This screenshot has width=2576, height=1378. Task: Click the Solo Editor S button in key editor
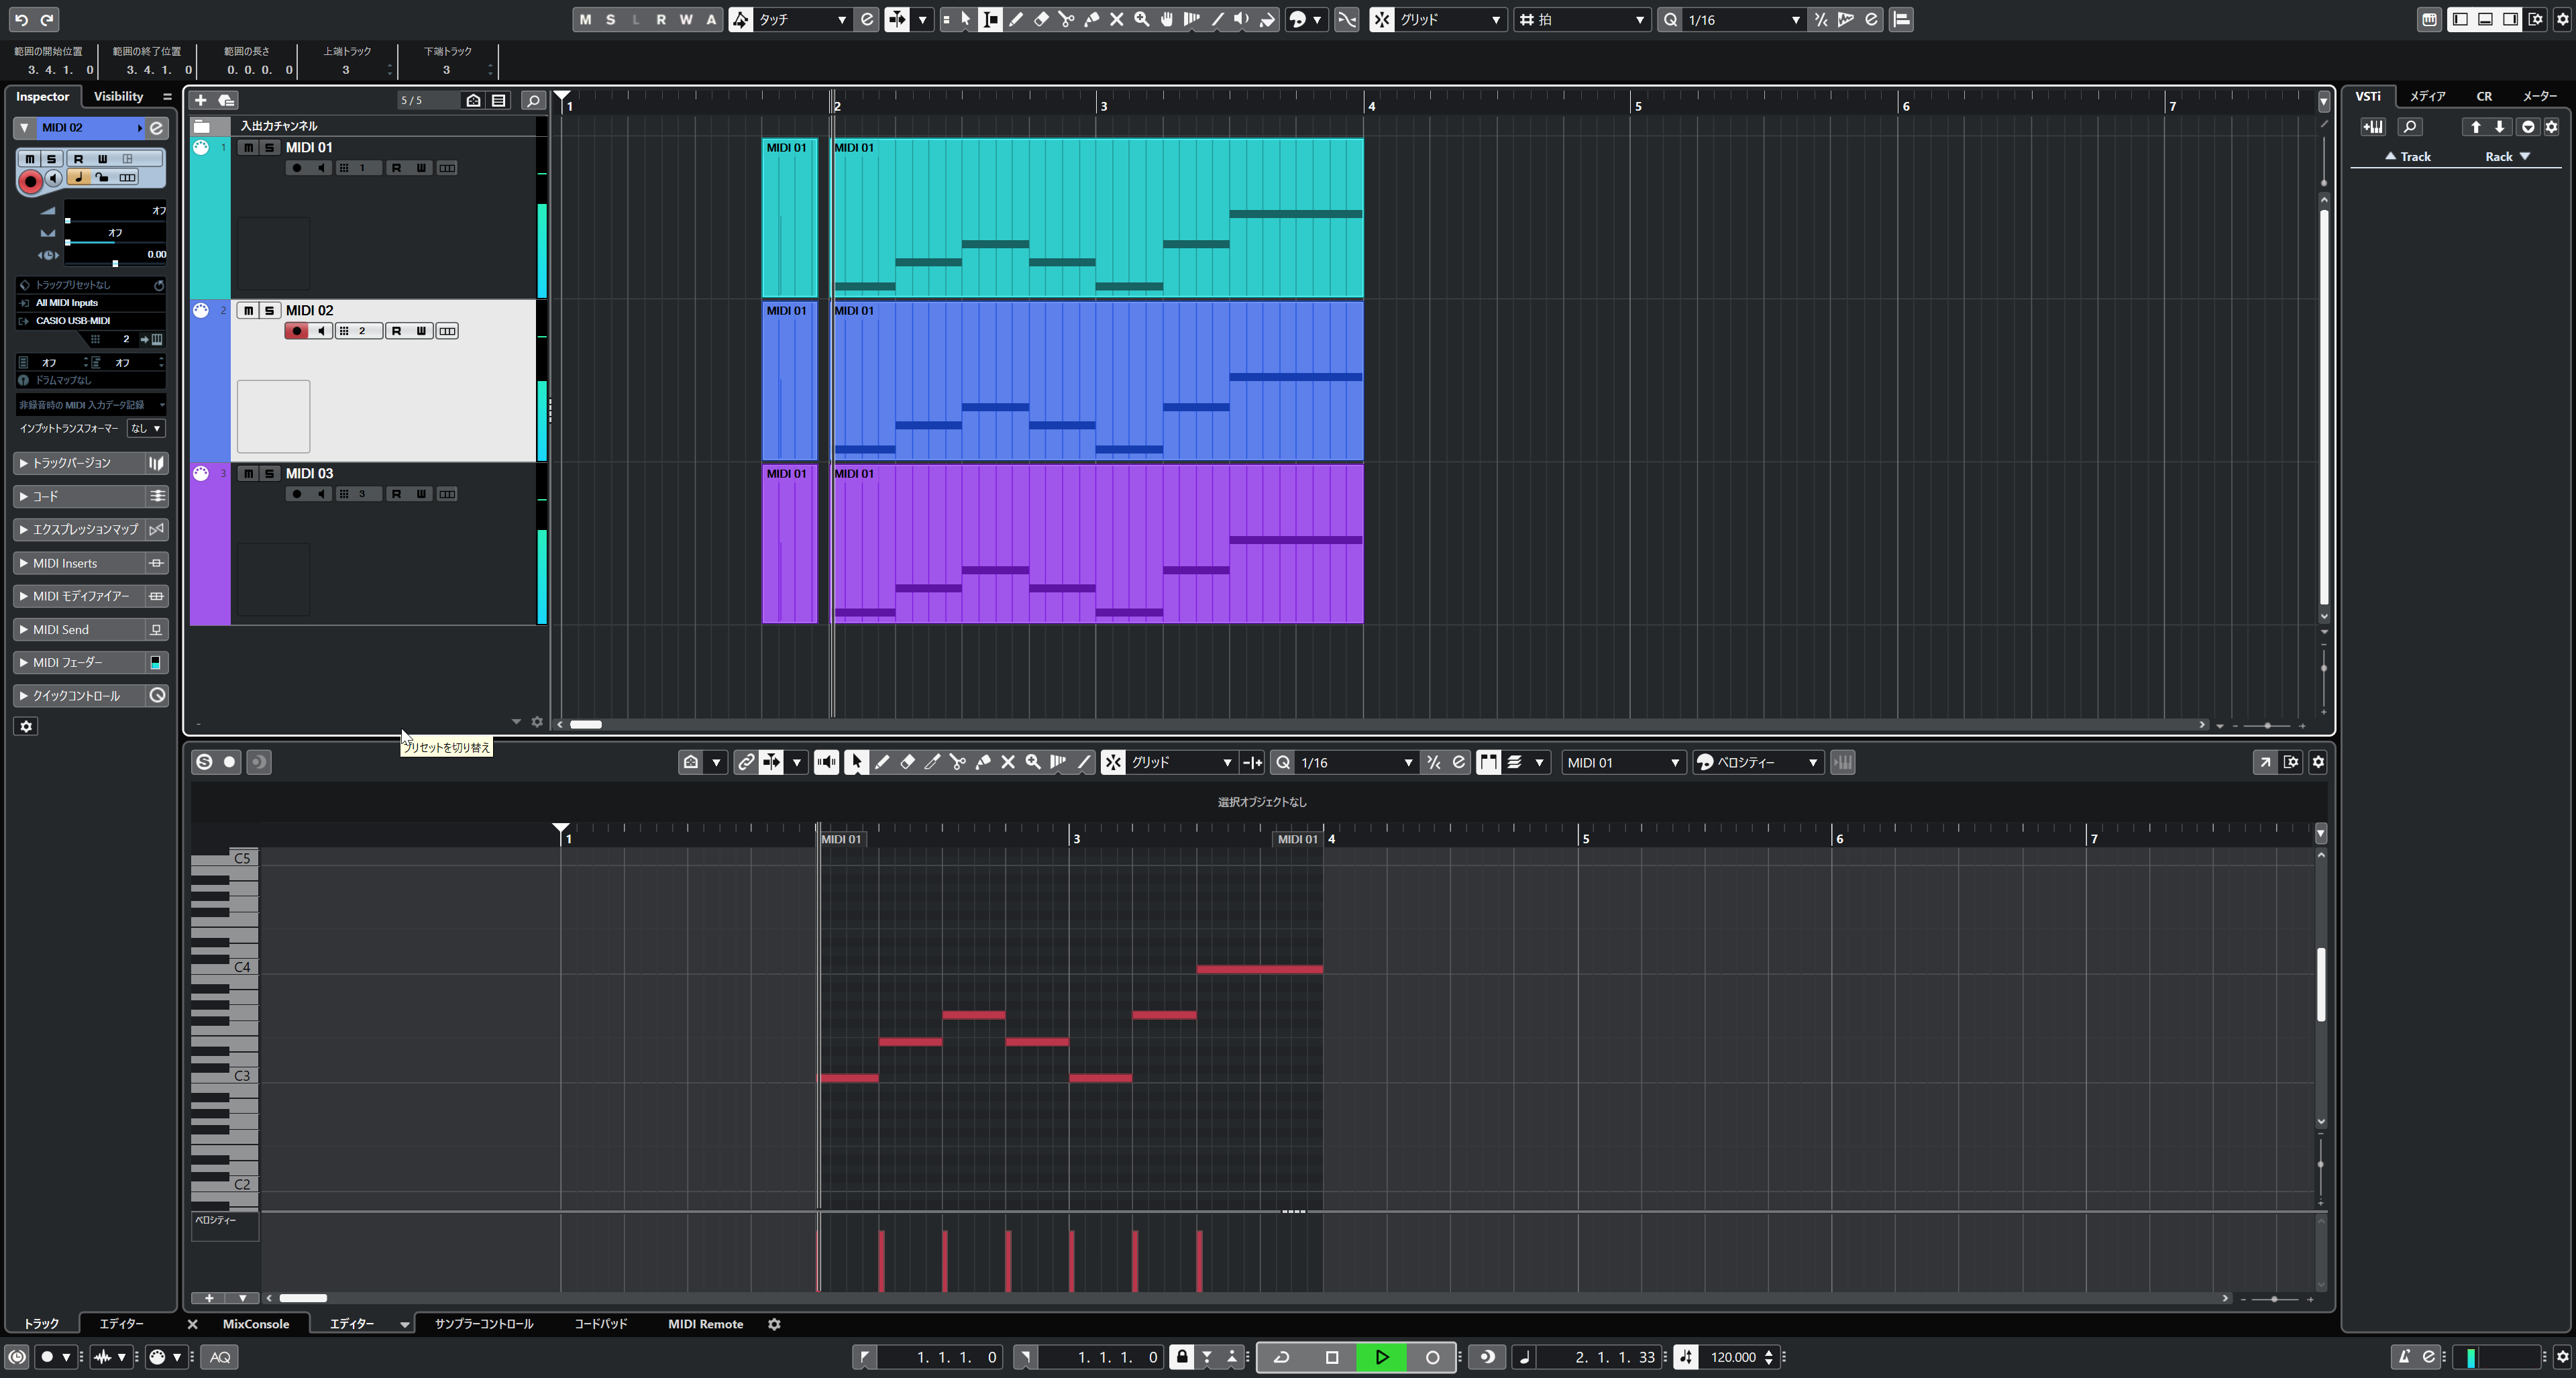click(x=204, y=762)
